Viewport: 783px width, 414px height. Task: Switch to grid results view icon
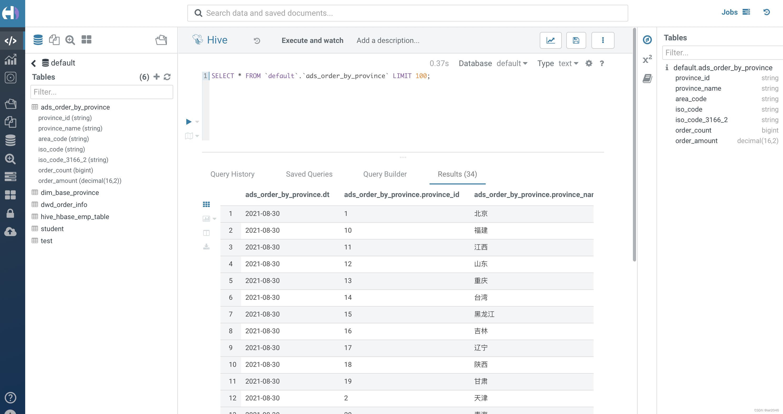point(207,204)
